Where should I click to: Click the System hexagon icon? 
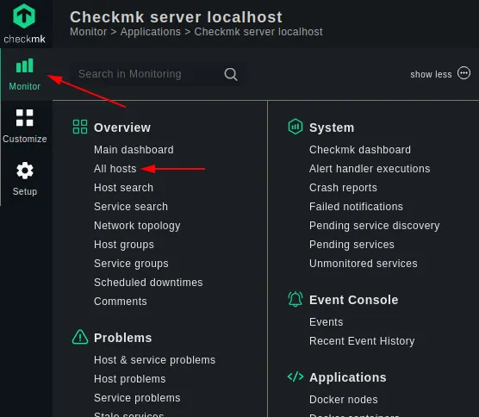(295, 127)
